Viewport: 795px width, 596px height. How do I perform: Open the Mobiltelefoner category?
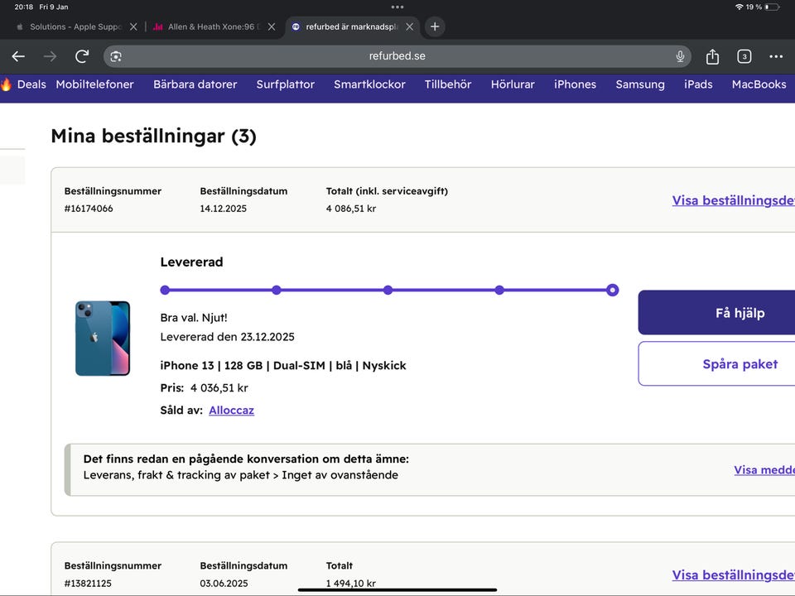point(94,84)
